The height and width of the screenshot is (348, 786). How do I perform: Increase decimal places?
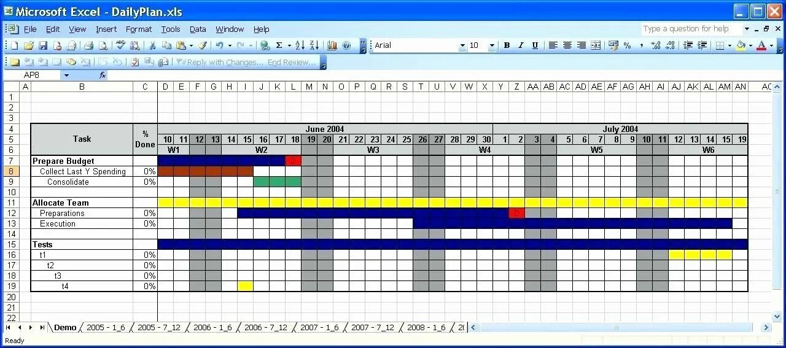click(655, 45)
